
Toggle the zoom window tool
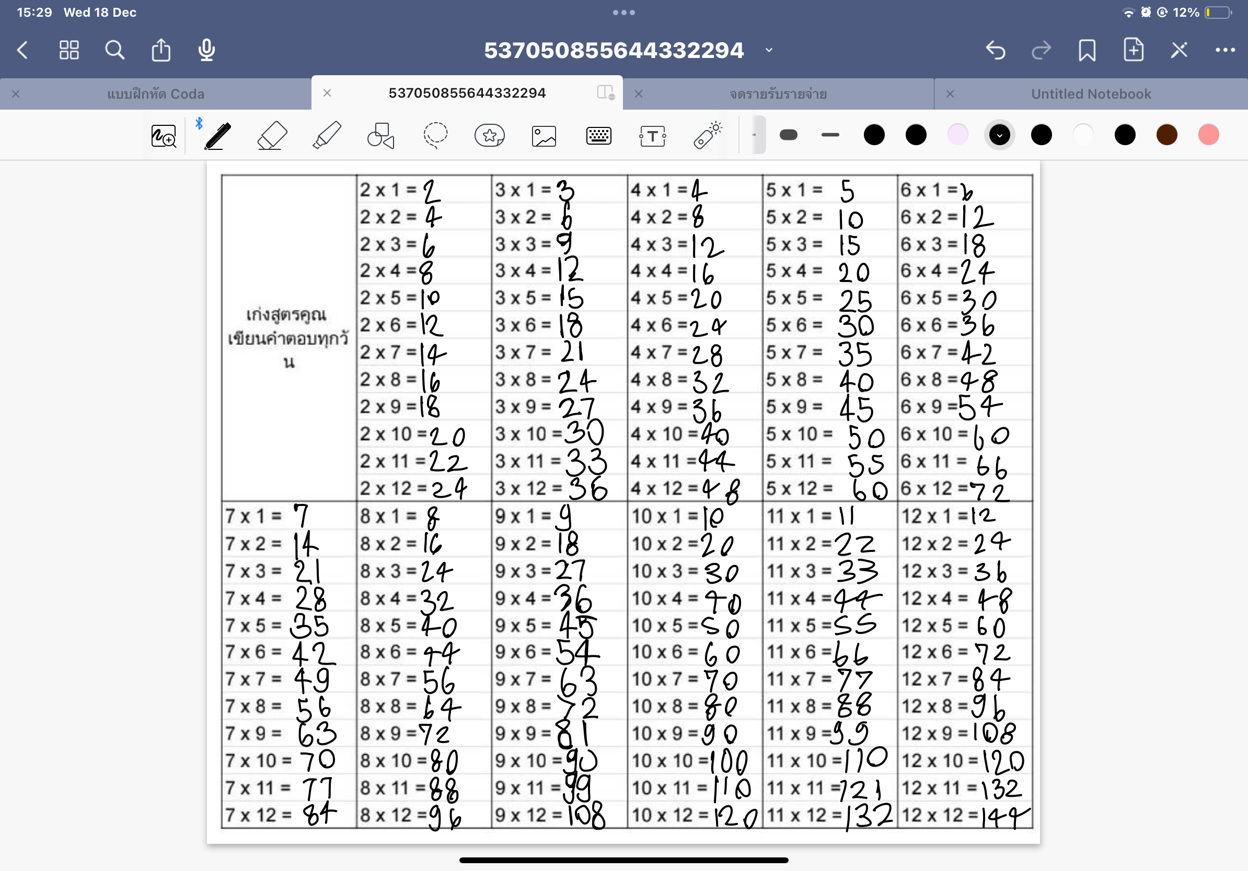[163, 136]
